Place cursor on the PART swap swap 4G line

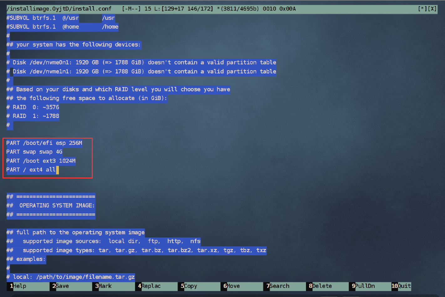click(34, 152)
